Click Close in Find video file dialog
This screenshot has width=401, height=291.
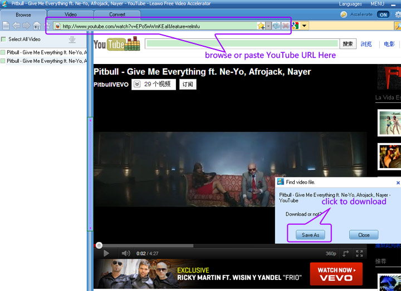364,235
